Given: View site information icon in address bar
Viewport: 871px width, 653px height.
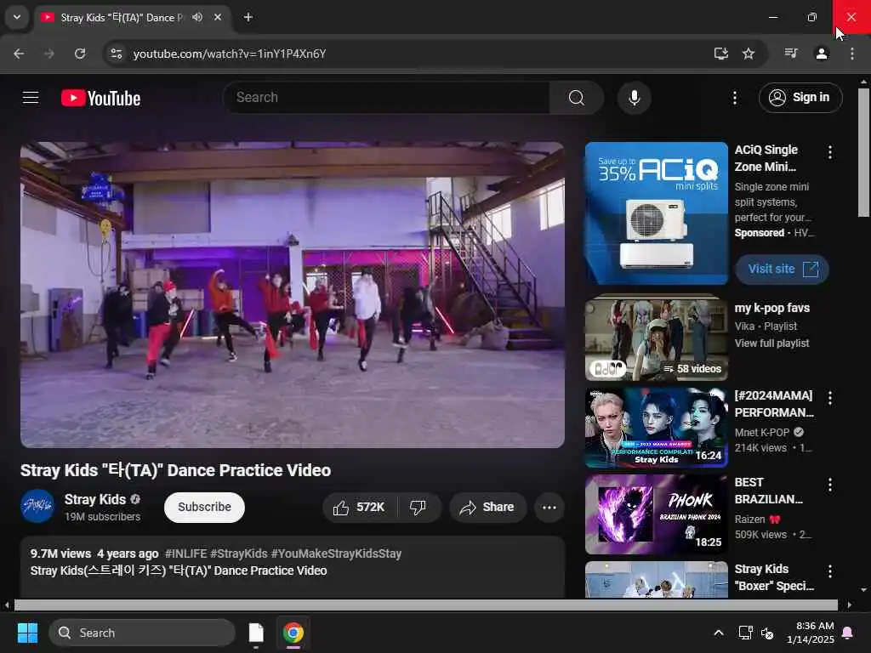Looking at the screenshot, I should [116, 54].
